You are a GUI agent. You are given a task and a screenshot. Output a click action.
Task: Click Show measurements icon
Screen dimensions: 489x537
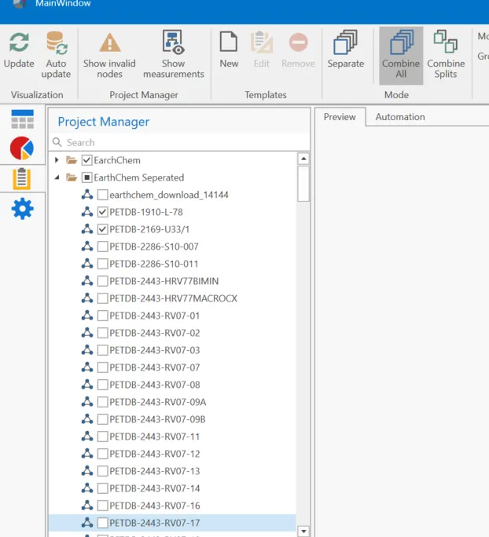173,42
